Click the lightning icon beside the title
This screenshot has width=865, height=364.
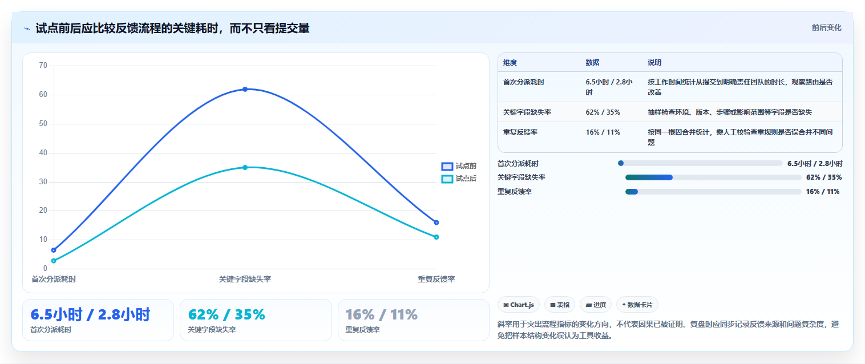27,29
